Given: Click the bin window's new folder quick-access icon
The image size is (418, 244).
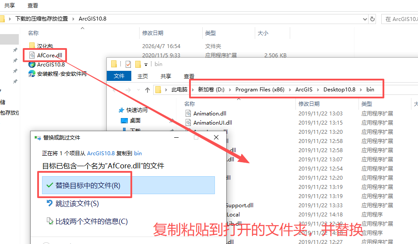Looking at the screenshot, I should click(138, 64).
